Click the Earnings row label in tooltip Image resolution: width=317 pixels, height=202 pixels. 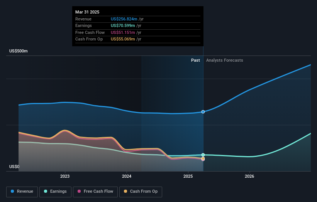(83, 25)
